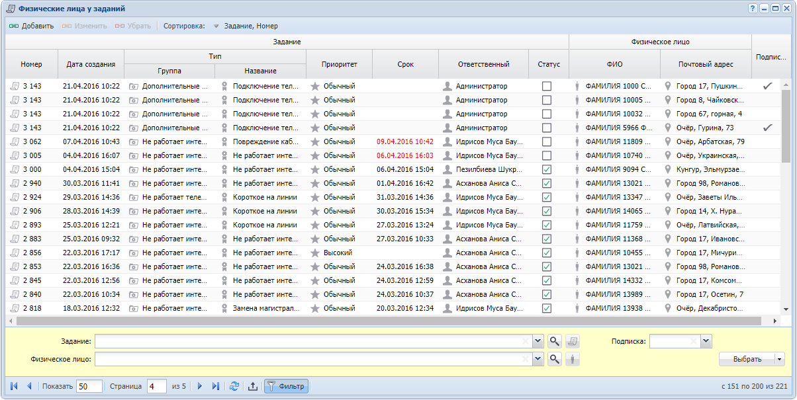The width and height of the screenshot is (797, 400).
Task: Click the vertical scrollbar thumb
Action: pos(786,126)
